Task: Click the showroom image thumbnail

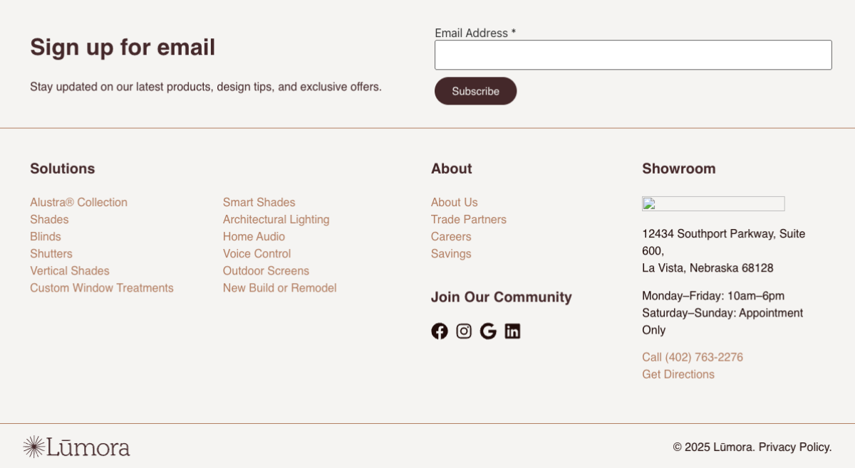Action: coord(712,204)
